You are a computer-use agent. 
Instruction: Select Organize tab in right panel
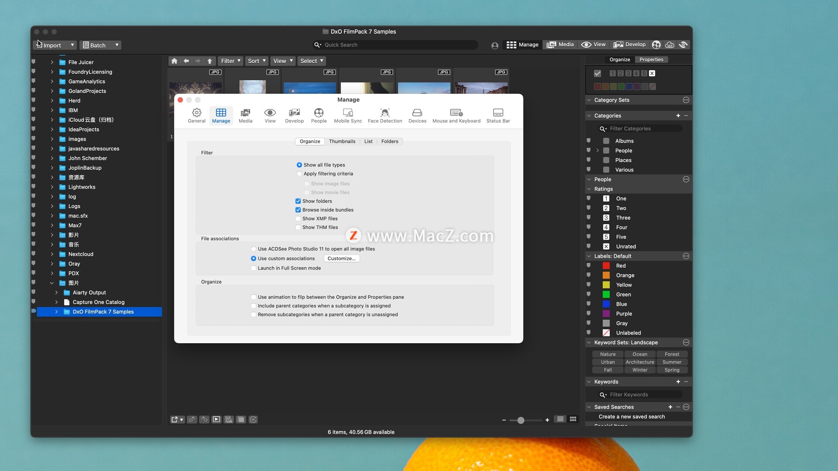pyautogui.click(x=620, y=60)
